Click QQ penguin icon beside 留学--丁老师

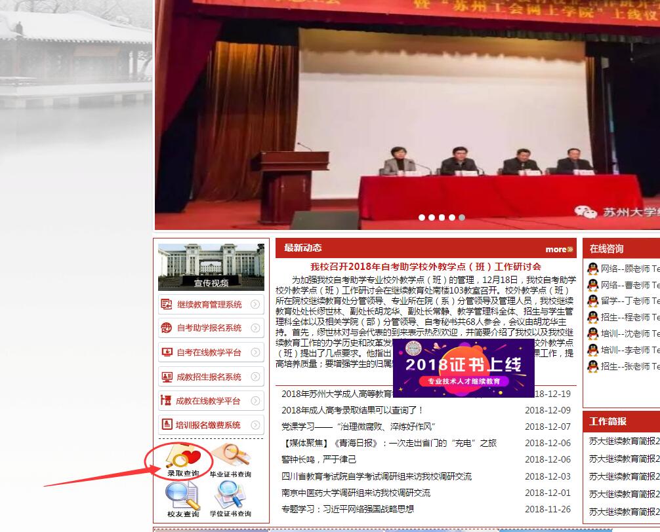point(592,301)
